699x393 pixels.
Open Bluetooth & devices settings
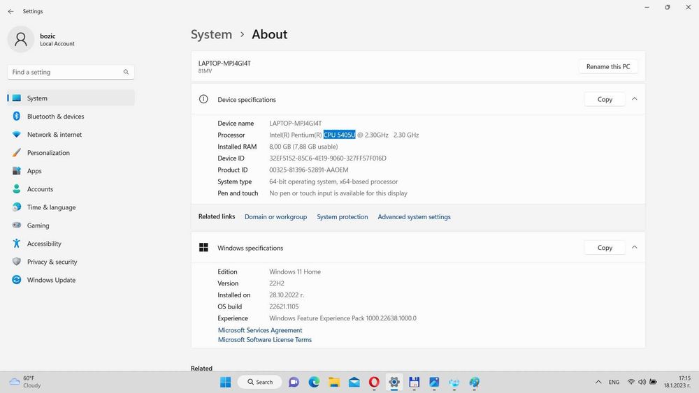tap(71, 116)
